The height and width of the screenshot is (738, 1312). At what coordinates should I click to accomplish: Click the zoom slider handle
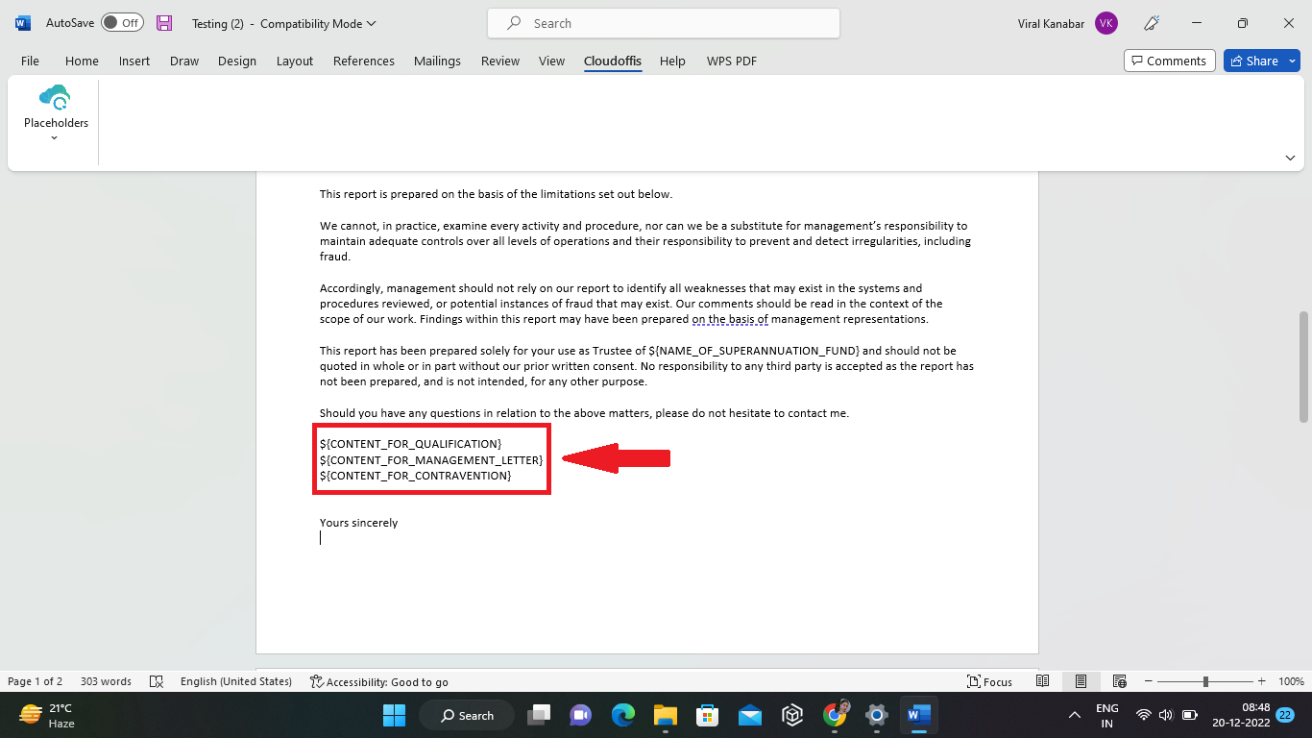tap(1205, 681)
